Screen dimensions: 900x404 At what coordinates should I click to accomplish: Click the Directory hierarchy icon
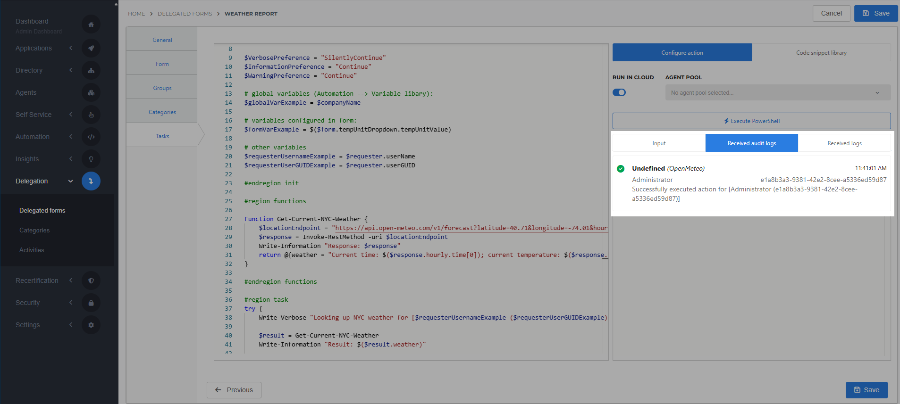91,70
